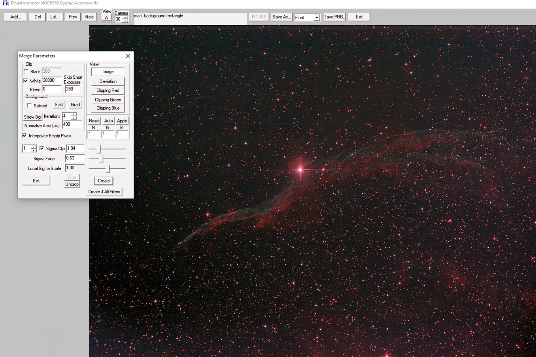Click the Normalize Area value field
The width and height of the screenshot is (536, 357).
point(72,125)
